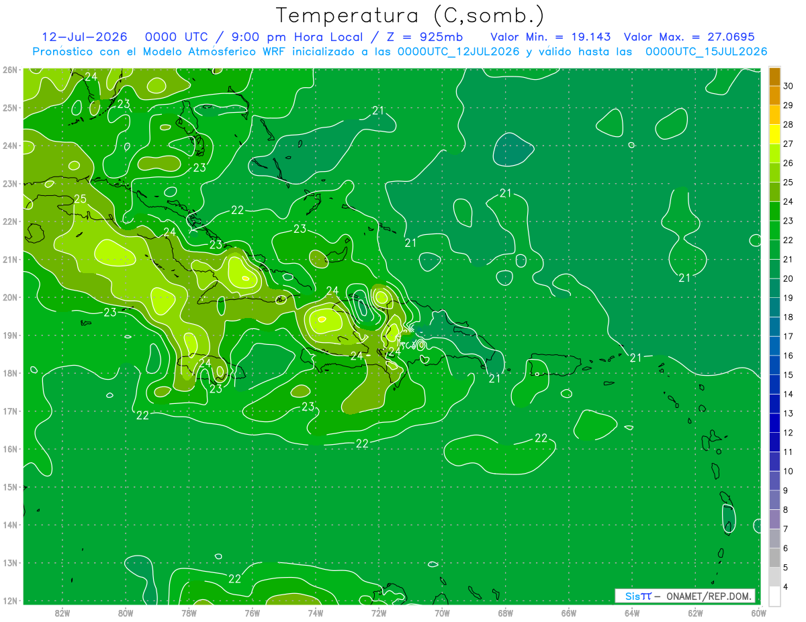Click the "17N" latitude axis label
This screenshot has width=806, height=622.
tap(10, 411)
